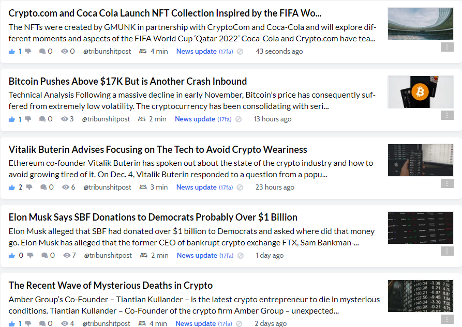Visit @tribunshitpost profile from the Elon Musk post

tap(108, 256)
